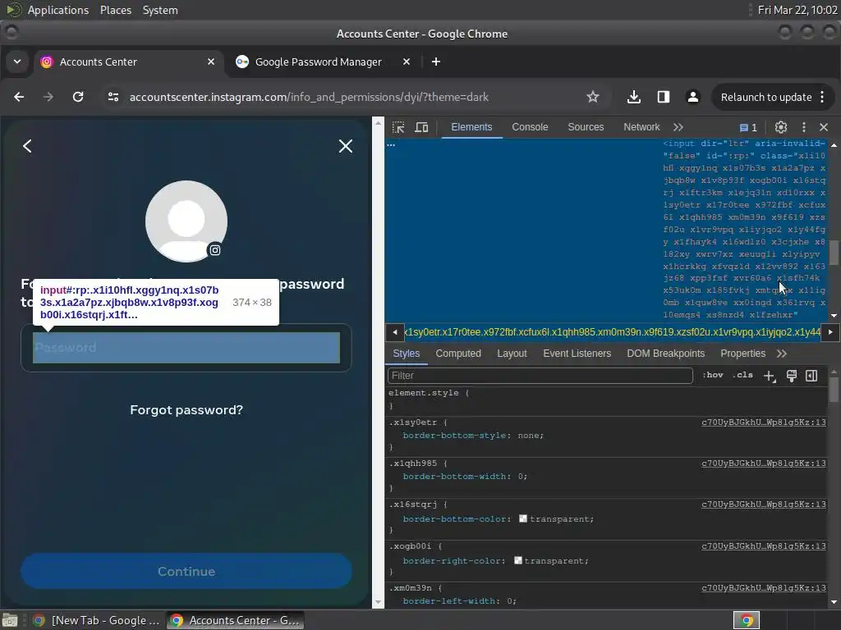Screen dimensions: 841x630
Task: View site information icon in address bar
Action: tap(113, 97)
